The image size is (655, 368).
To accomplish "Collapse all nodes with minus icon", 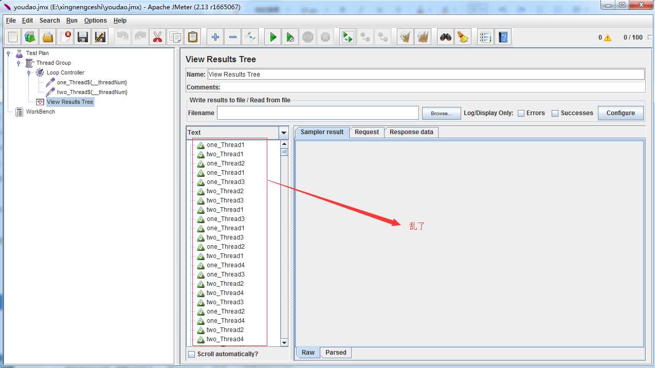I will 233,37.
